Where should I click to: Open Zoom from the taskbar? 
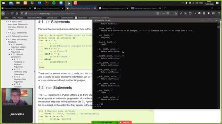[61, 3]
